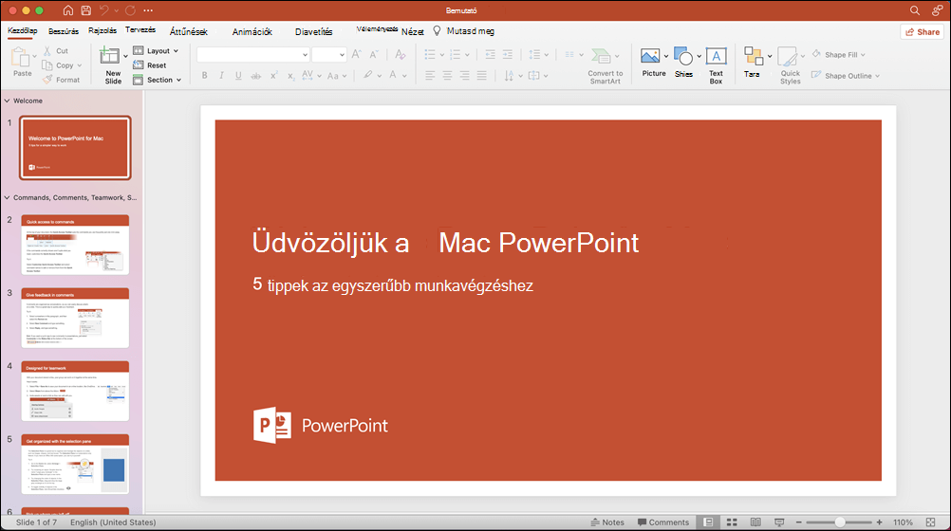The height and width of the screenshot is (531, 951).
Task: Open the Notes pane
Action: (607, 522)
